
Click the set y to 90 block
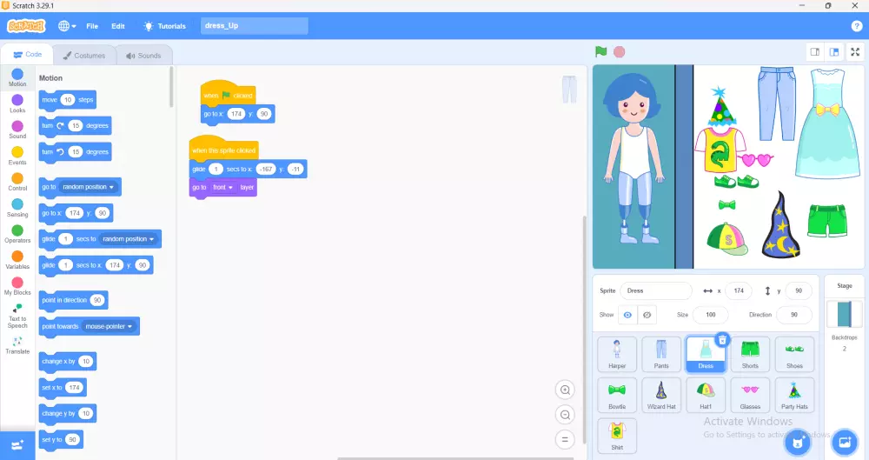point(61,439)
